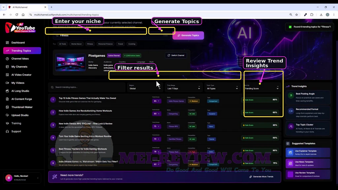Screen dimensions: 338x190
Task: Click the trend score 85 badge
Action: coord(156,101)
